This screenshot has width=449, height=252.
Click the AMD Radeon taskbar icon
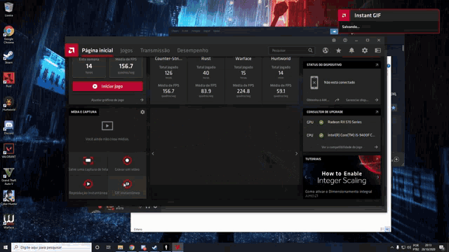coord(177,247)
